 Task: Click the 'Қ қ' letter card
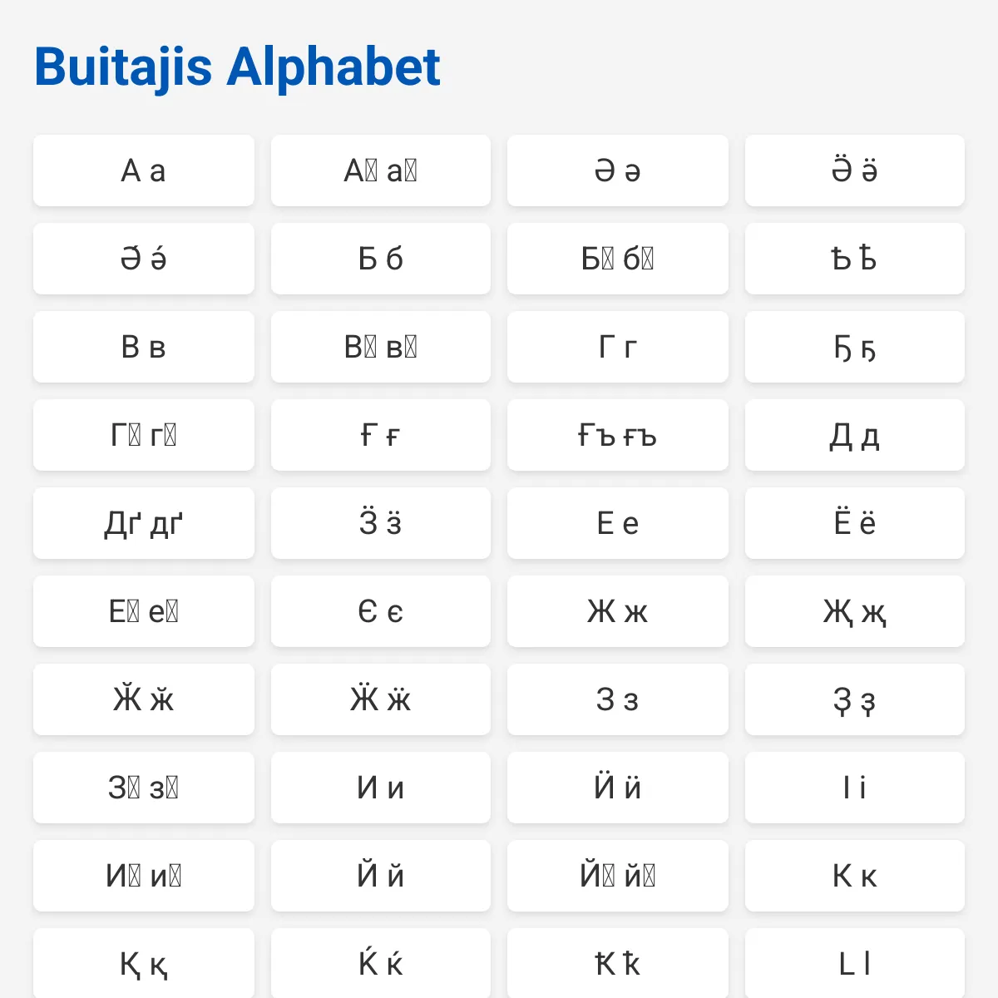point(144,963)
